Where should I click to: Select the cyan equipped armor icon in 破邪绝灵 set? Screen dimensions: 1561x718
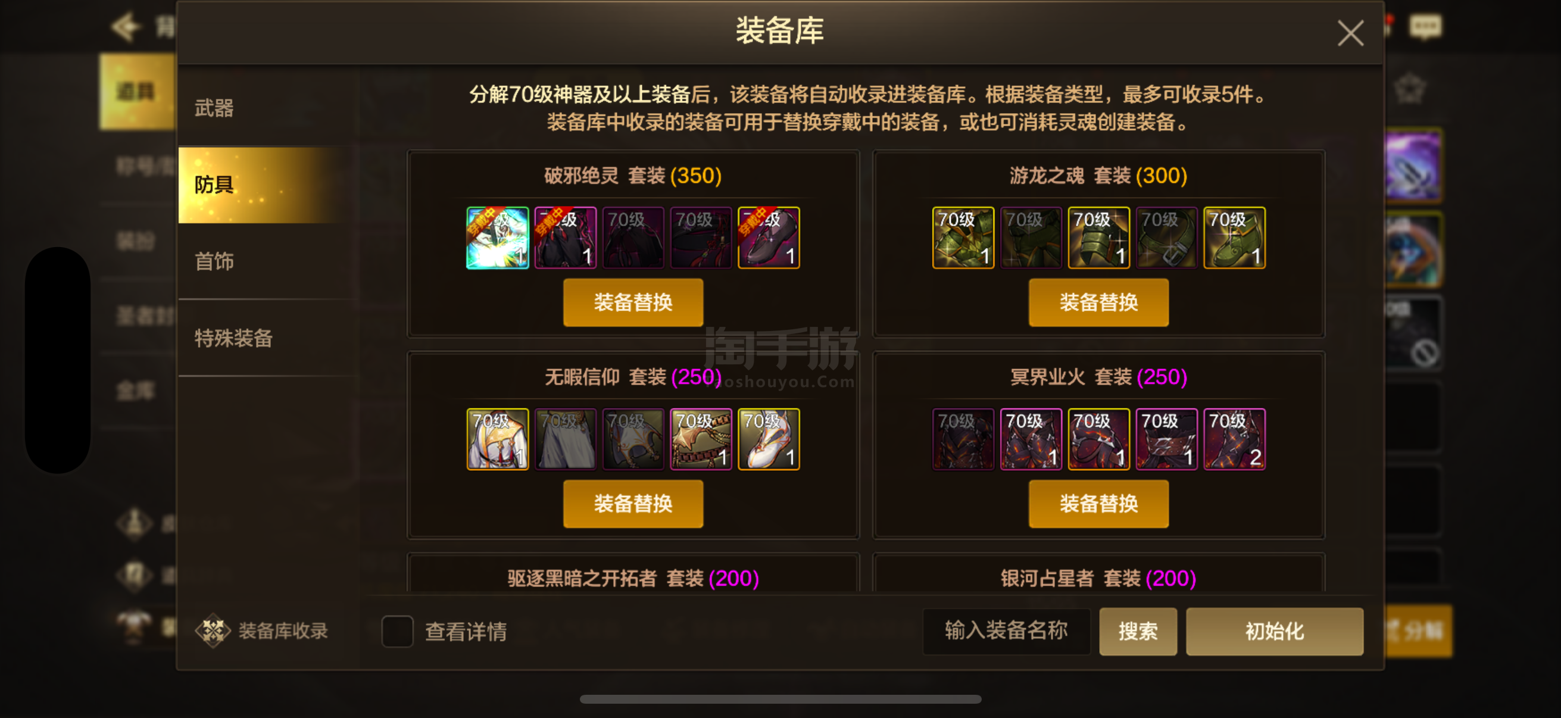pyautogui.click(x=497, y=238)
